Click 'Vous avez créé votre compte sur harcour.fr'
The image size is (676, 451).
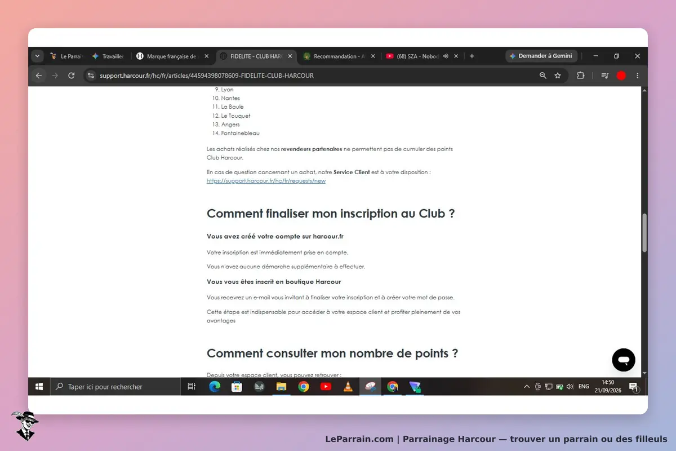click(275, 236)
